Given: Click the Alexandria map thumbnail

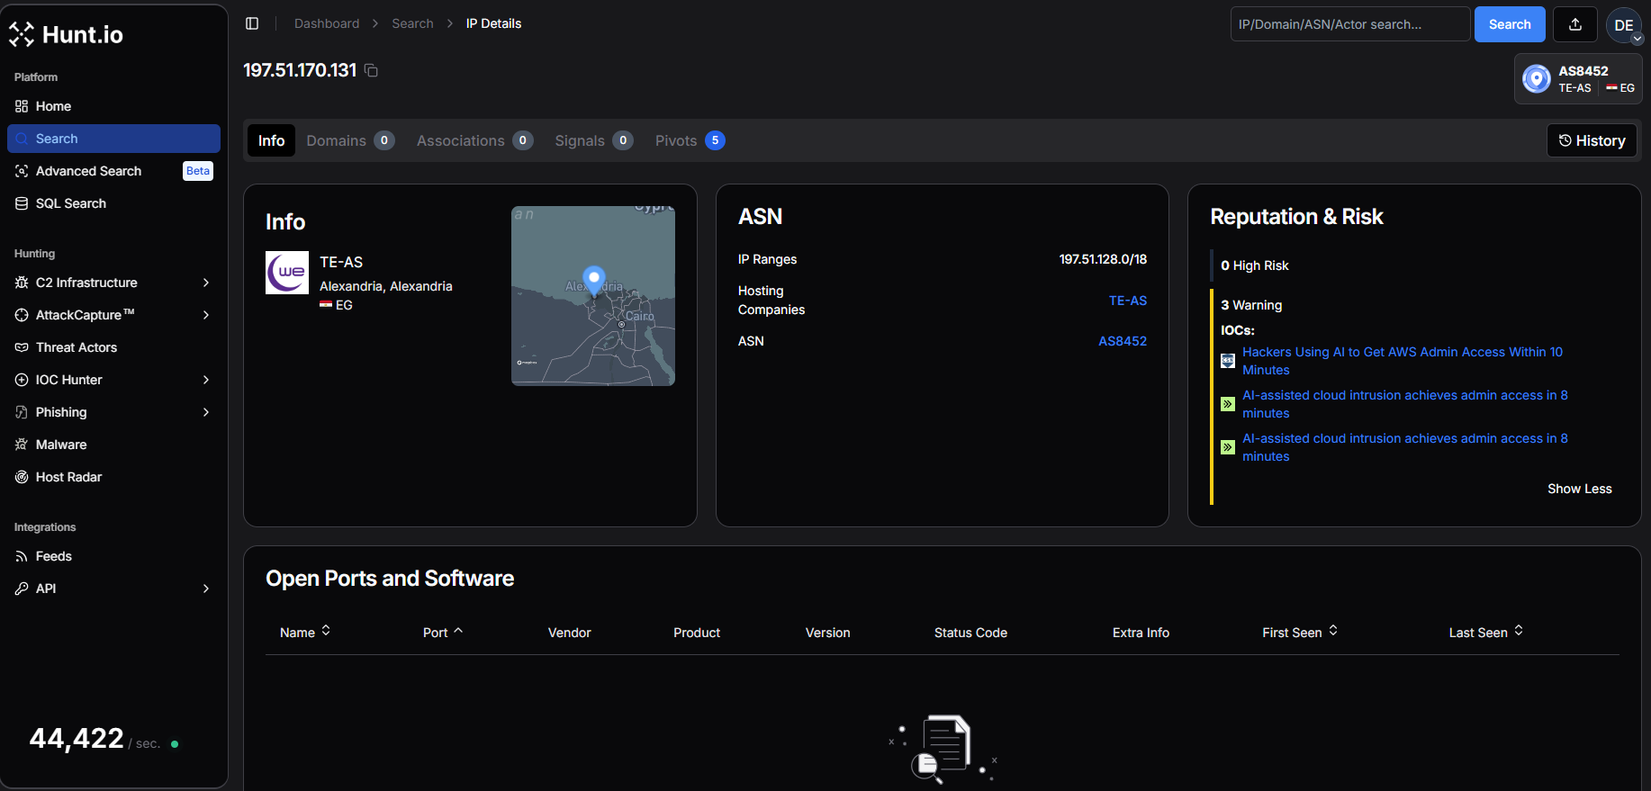Looking at the screenshot, I should click(x=593, y=296).
